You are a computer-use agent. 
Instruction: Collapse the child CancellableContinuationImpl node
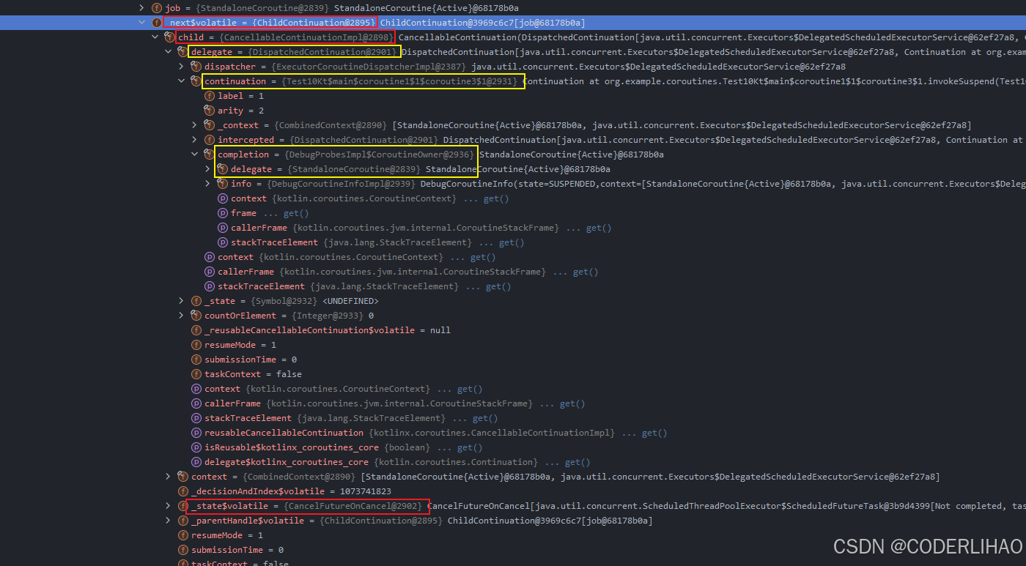pos(155,37)
